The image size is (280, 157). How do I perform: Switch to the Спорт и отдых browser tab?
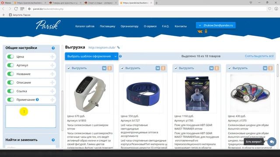coord(101,3)
